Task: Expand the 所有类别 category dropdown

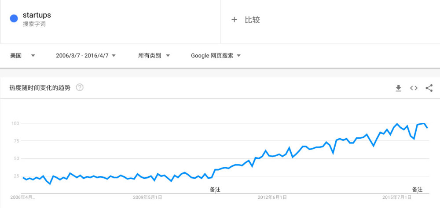Action: click(154, 56)
